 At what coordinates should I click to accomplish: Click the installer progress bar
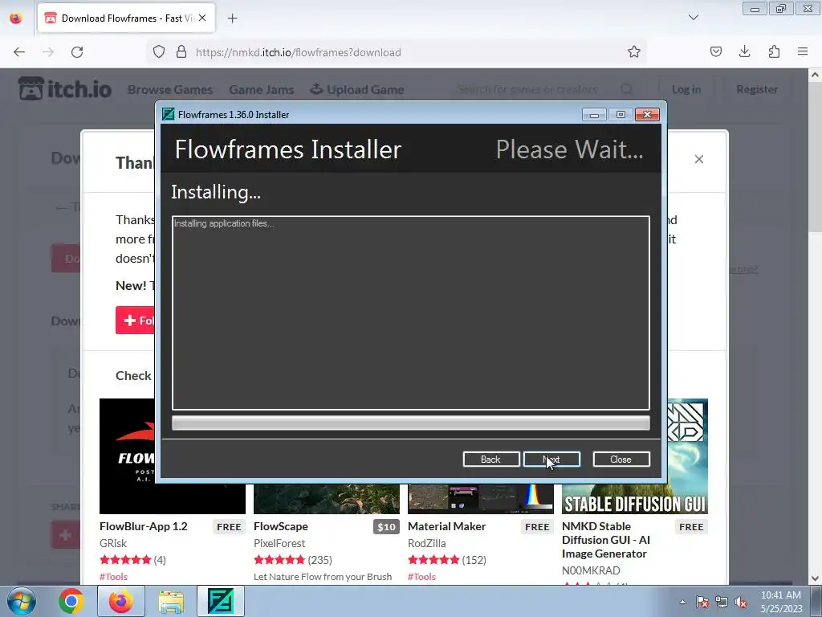point(410,423)
